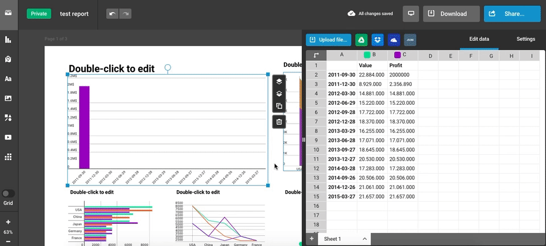Add a new sheet with plus button
The height and width of the screenshot is (246, 546).
[312, 239]
